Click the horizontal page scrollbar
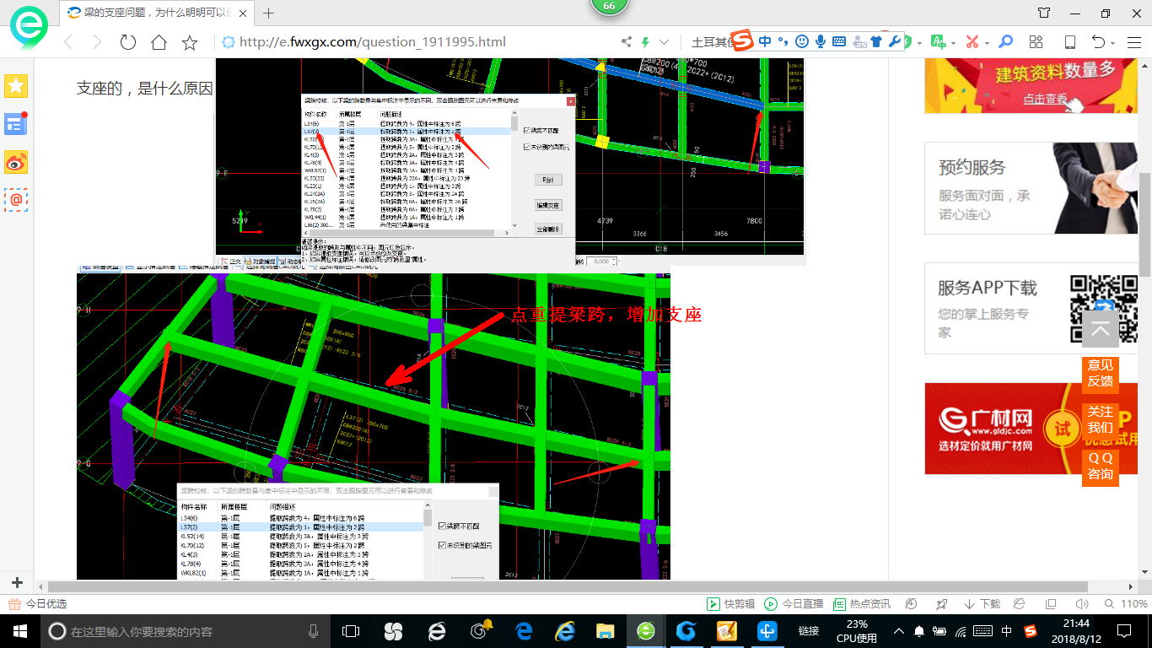 [x=567, y=586]
